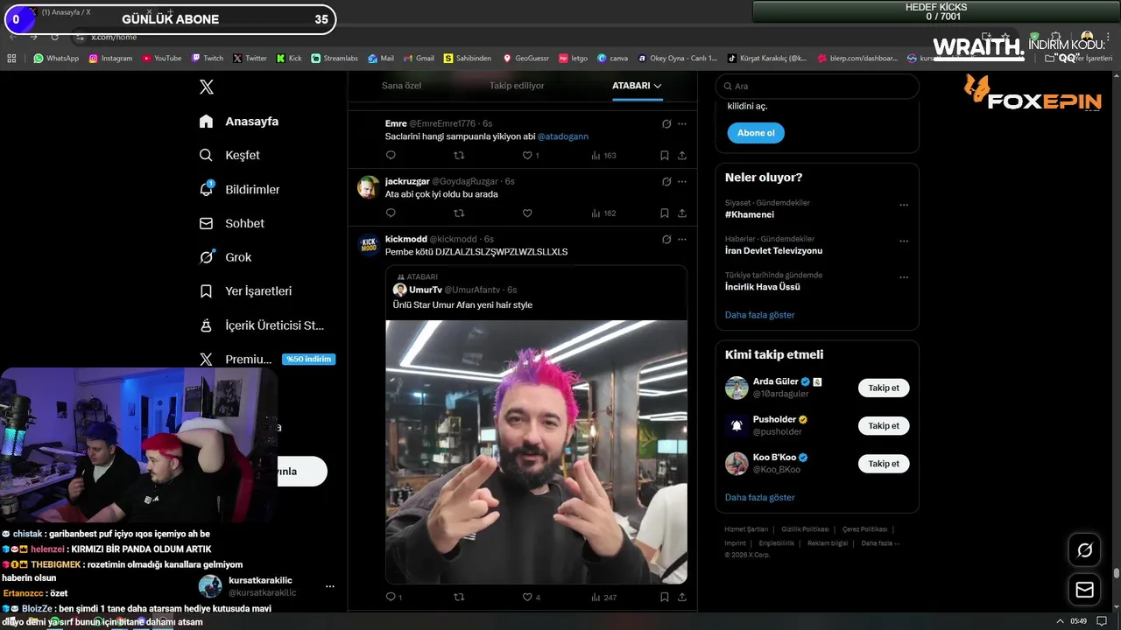This screenshot has width=1121, height=630.
Task: Open WhatsApp bookmark in bookmarks bar
Action: click(56, 59)
